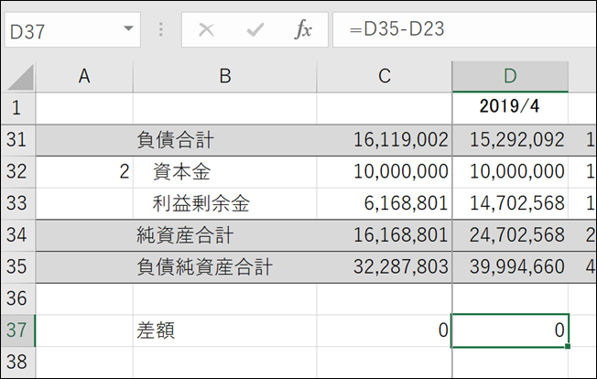This screenshot has width=597, height=379.
Task: Select row 34 header
Action: tap(18, 234)
